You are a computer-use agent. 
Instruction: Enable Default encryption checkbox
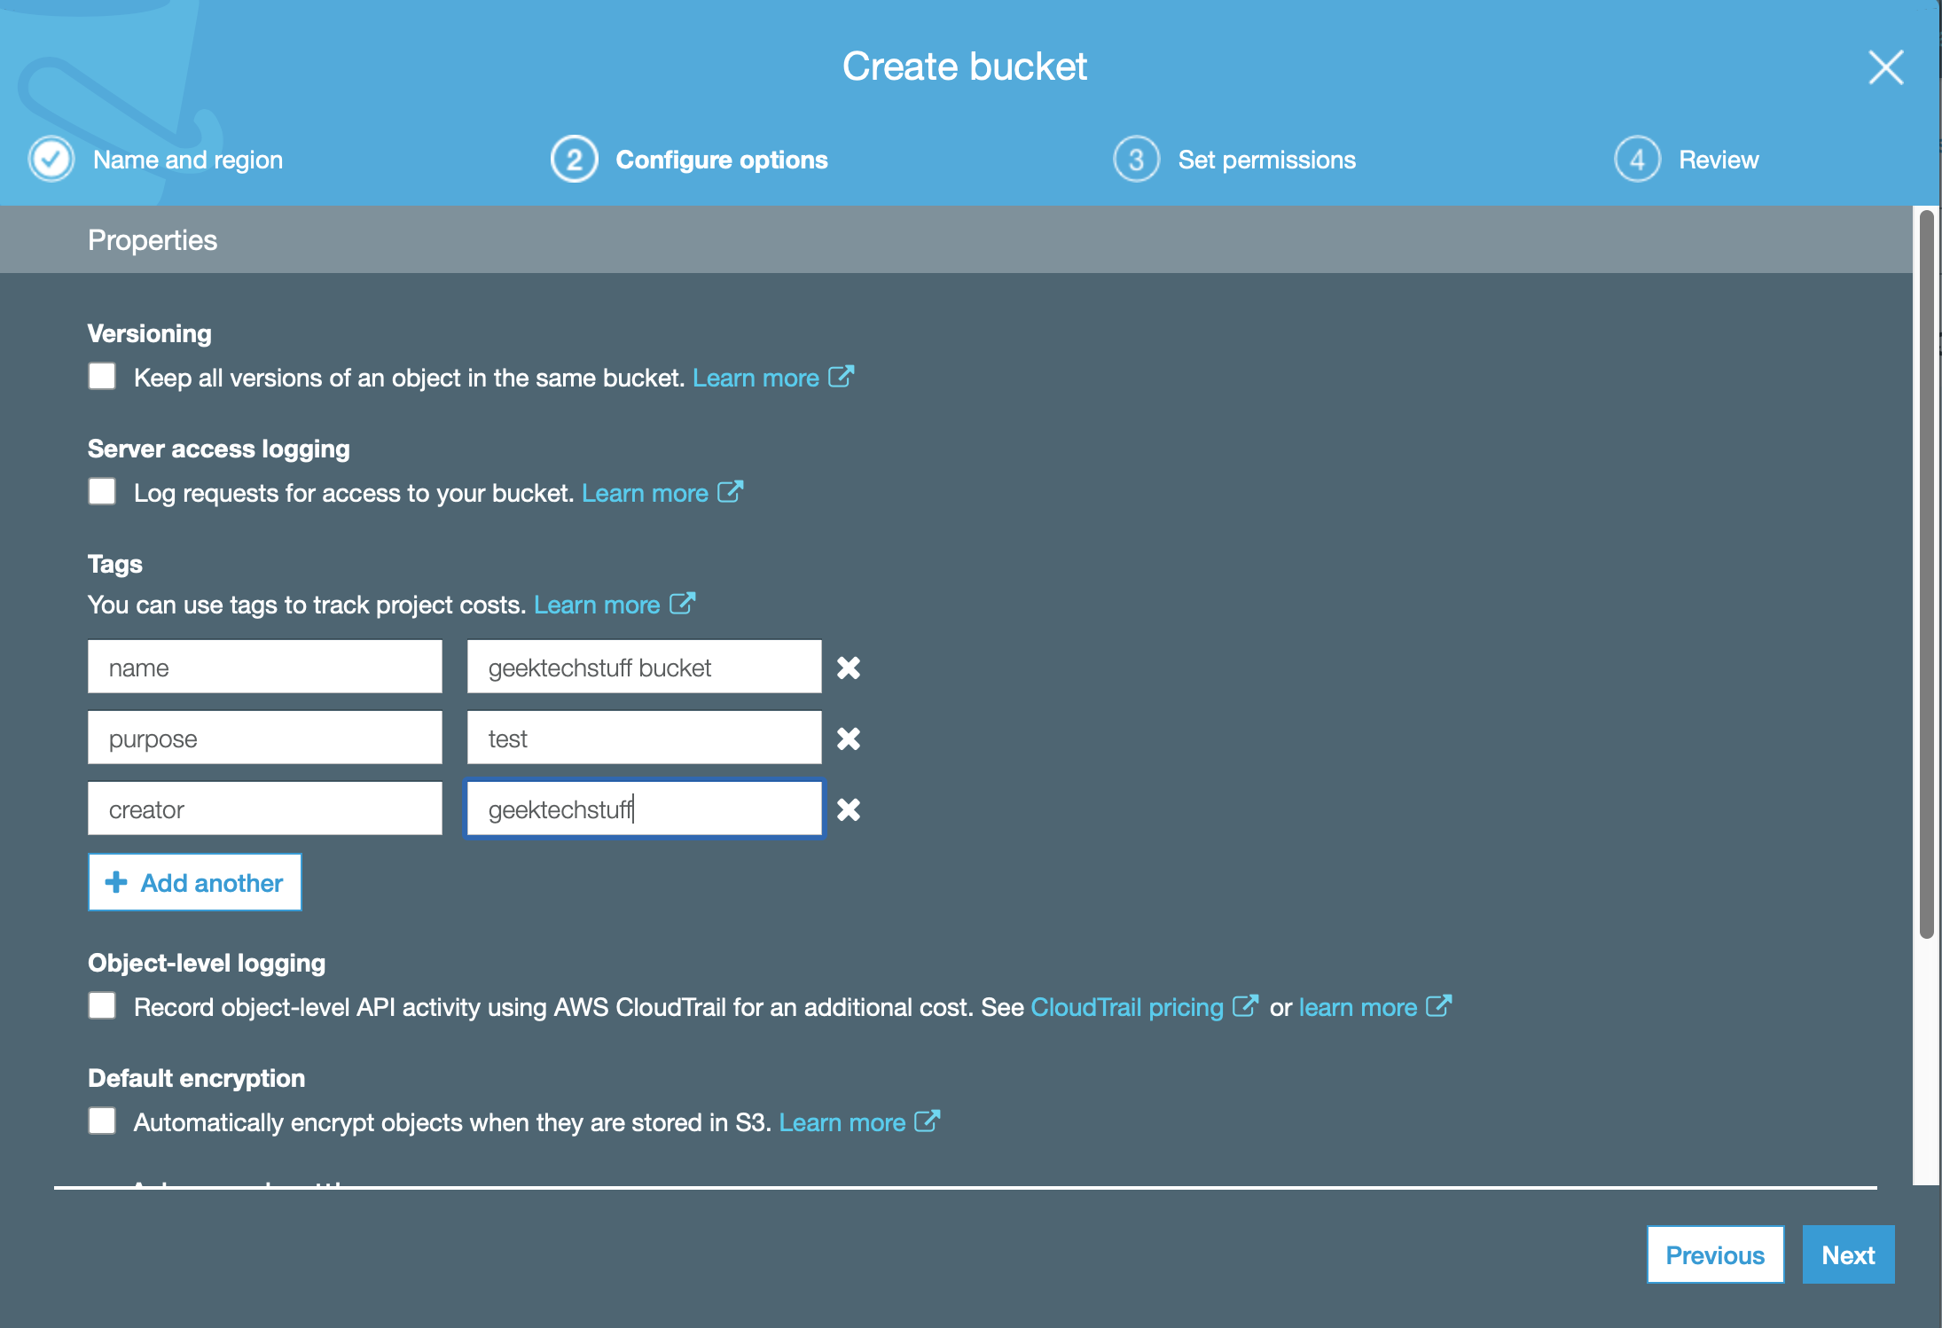click(x=101, y=1121)
